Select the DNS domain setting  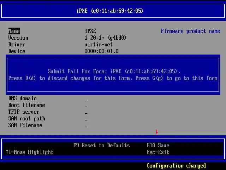(23, 98)
